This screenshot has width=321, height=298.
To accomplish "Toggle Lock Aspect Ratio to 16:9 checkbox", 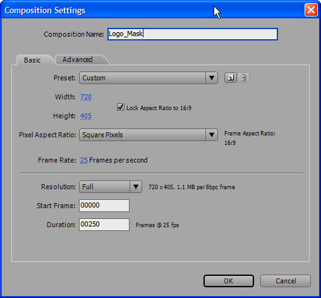I will pos(121,107).
